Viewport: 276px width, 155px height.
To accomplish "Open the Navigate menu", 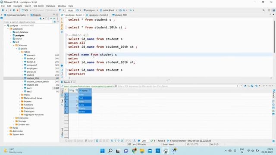I will pyautogui.click(x=18, y=6).
